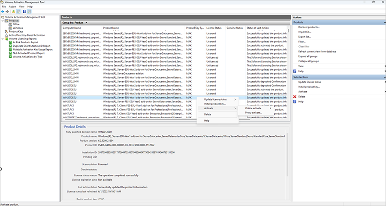This screenshot has width=386, height=206.
Task: Collapse the Products node in the tree
Action: 3,21
